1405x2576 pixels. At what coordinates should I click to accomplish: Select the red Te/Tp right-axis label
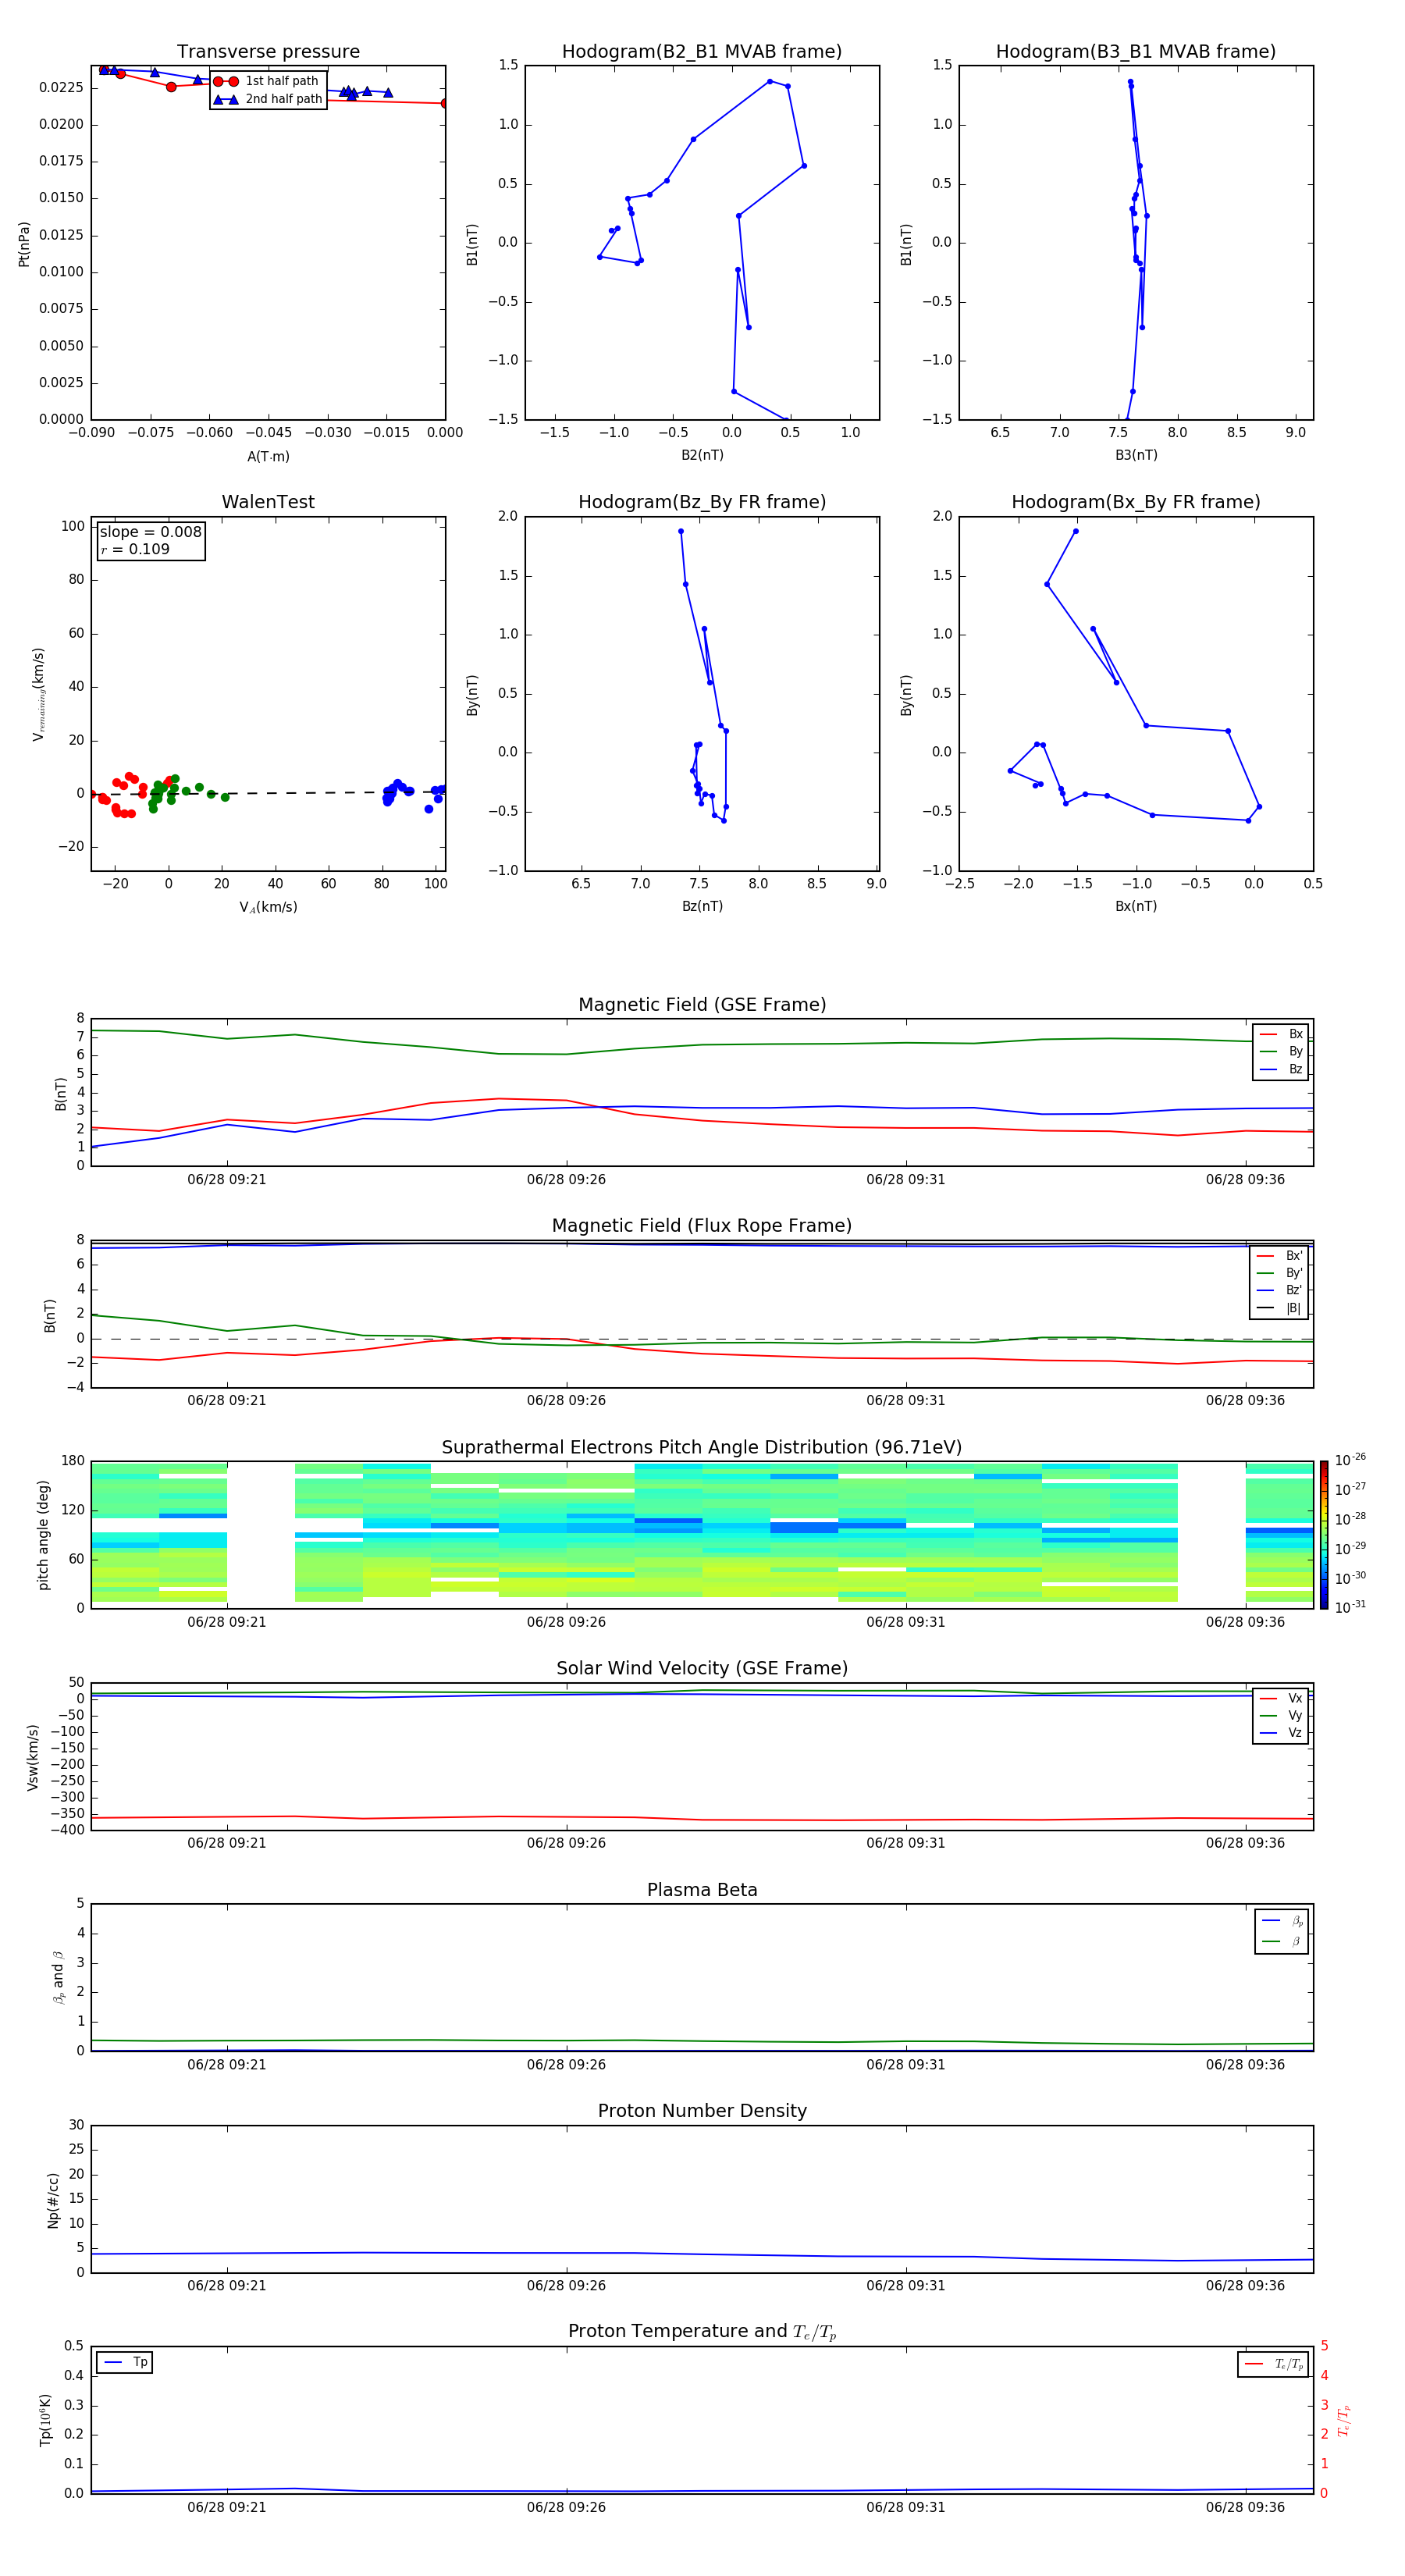pyautogui.click(x=1344, y=2420)
